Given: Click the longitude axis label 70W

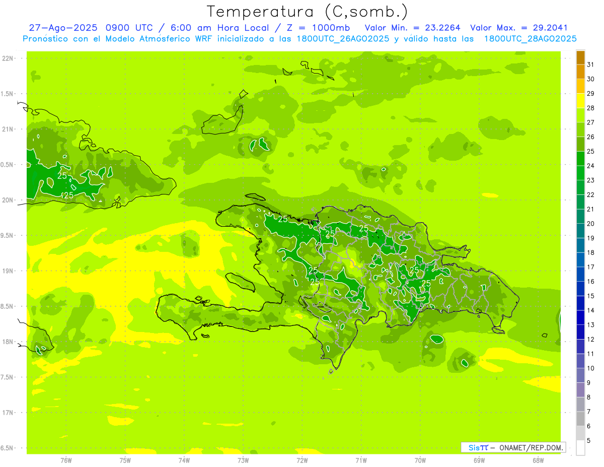Looking at the screenshot, I should (420, 460).
